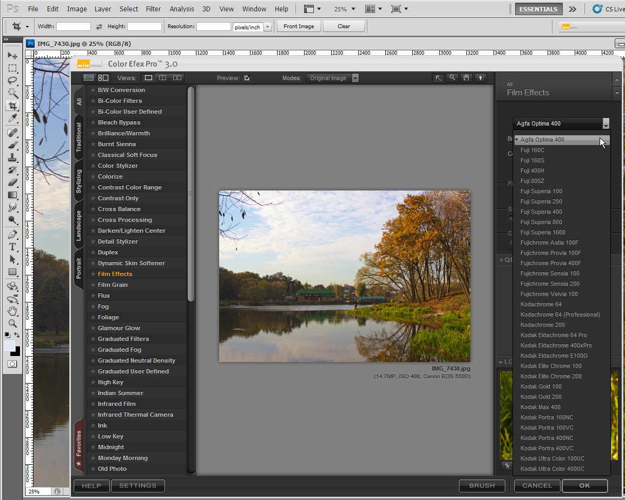Image resolution: width=625 pixels, height=500 pixels.
Task: Click the Clear button in options bar
Action: [x=344, y=27]
